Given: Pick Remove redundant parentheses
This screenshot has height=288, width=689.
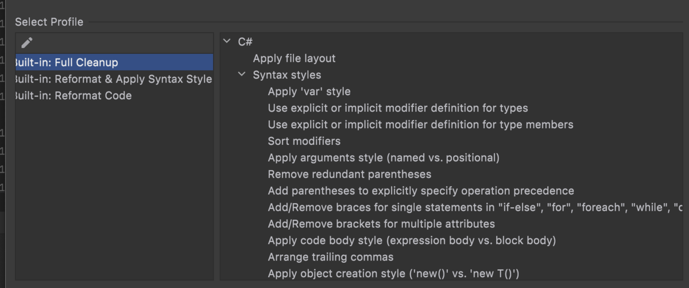Looking at the screenshot, I should [349, 173].
